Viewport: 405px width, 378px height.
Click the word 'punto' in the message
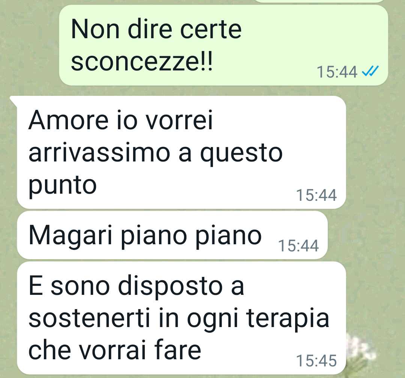point(63,185)
